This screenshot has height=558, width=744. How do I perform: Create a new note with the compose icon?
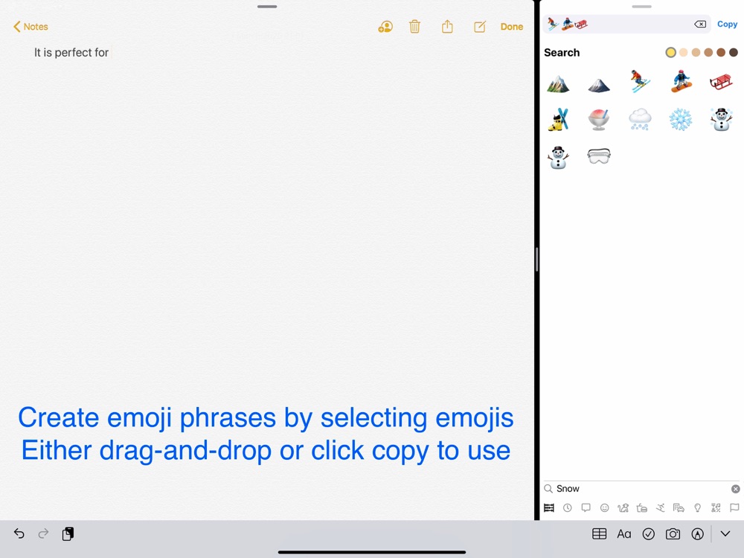click(480, 27)
